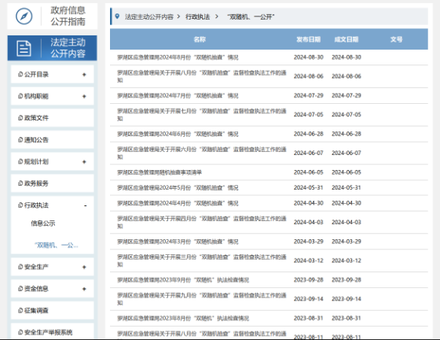This screenshot has width=440, height=340.
Task: Open the 安全生产 menu item
Action: coord(52,267)
